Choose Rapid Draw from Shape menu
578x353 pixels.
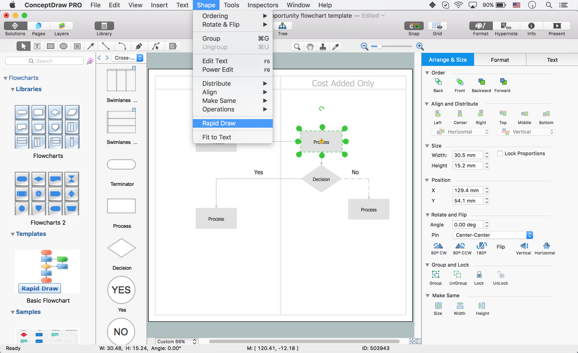point(233,123)
